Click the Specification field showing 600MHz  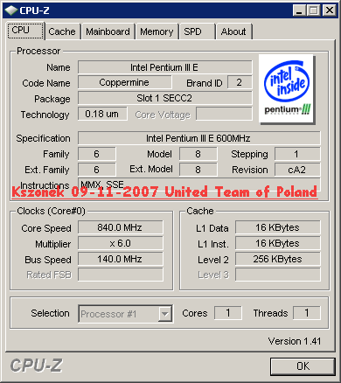tap(199, 138)
